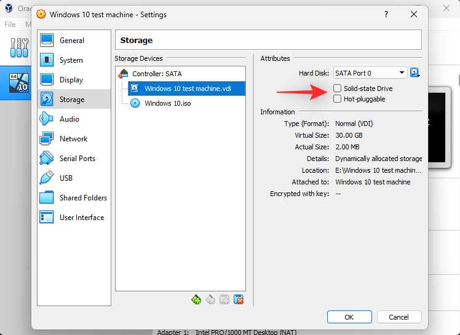Click the hard disk icon beside .vdi

[135, 89]
